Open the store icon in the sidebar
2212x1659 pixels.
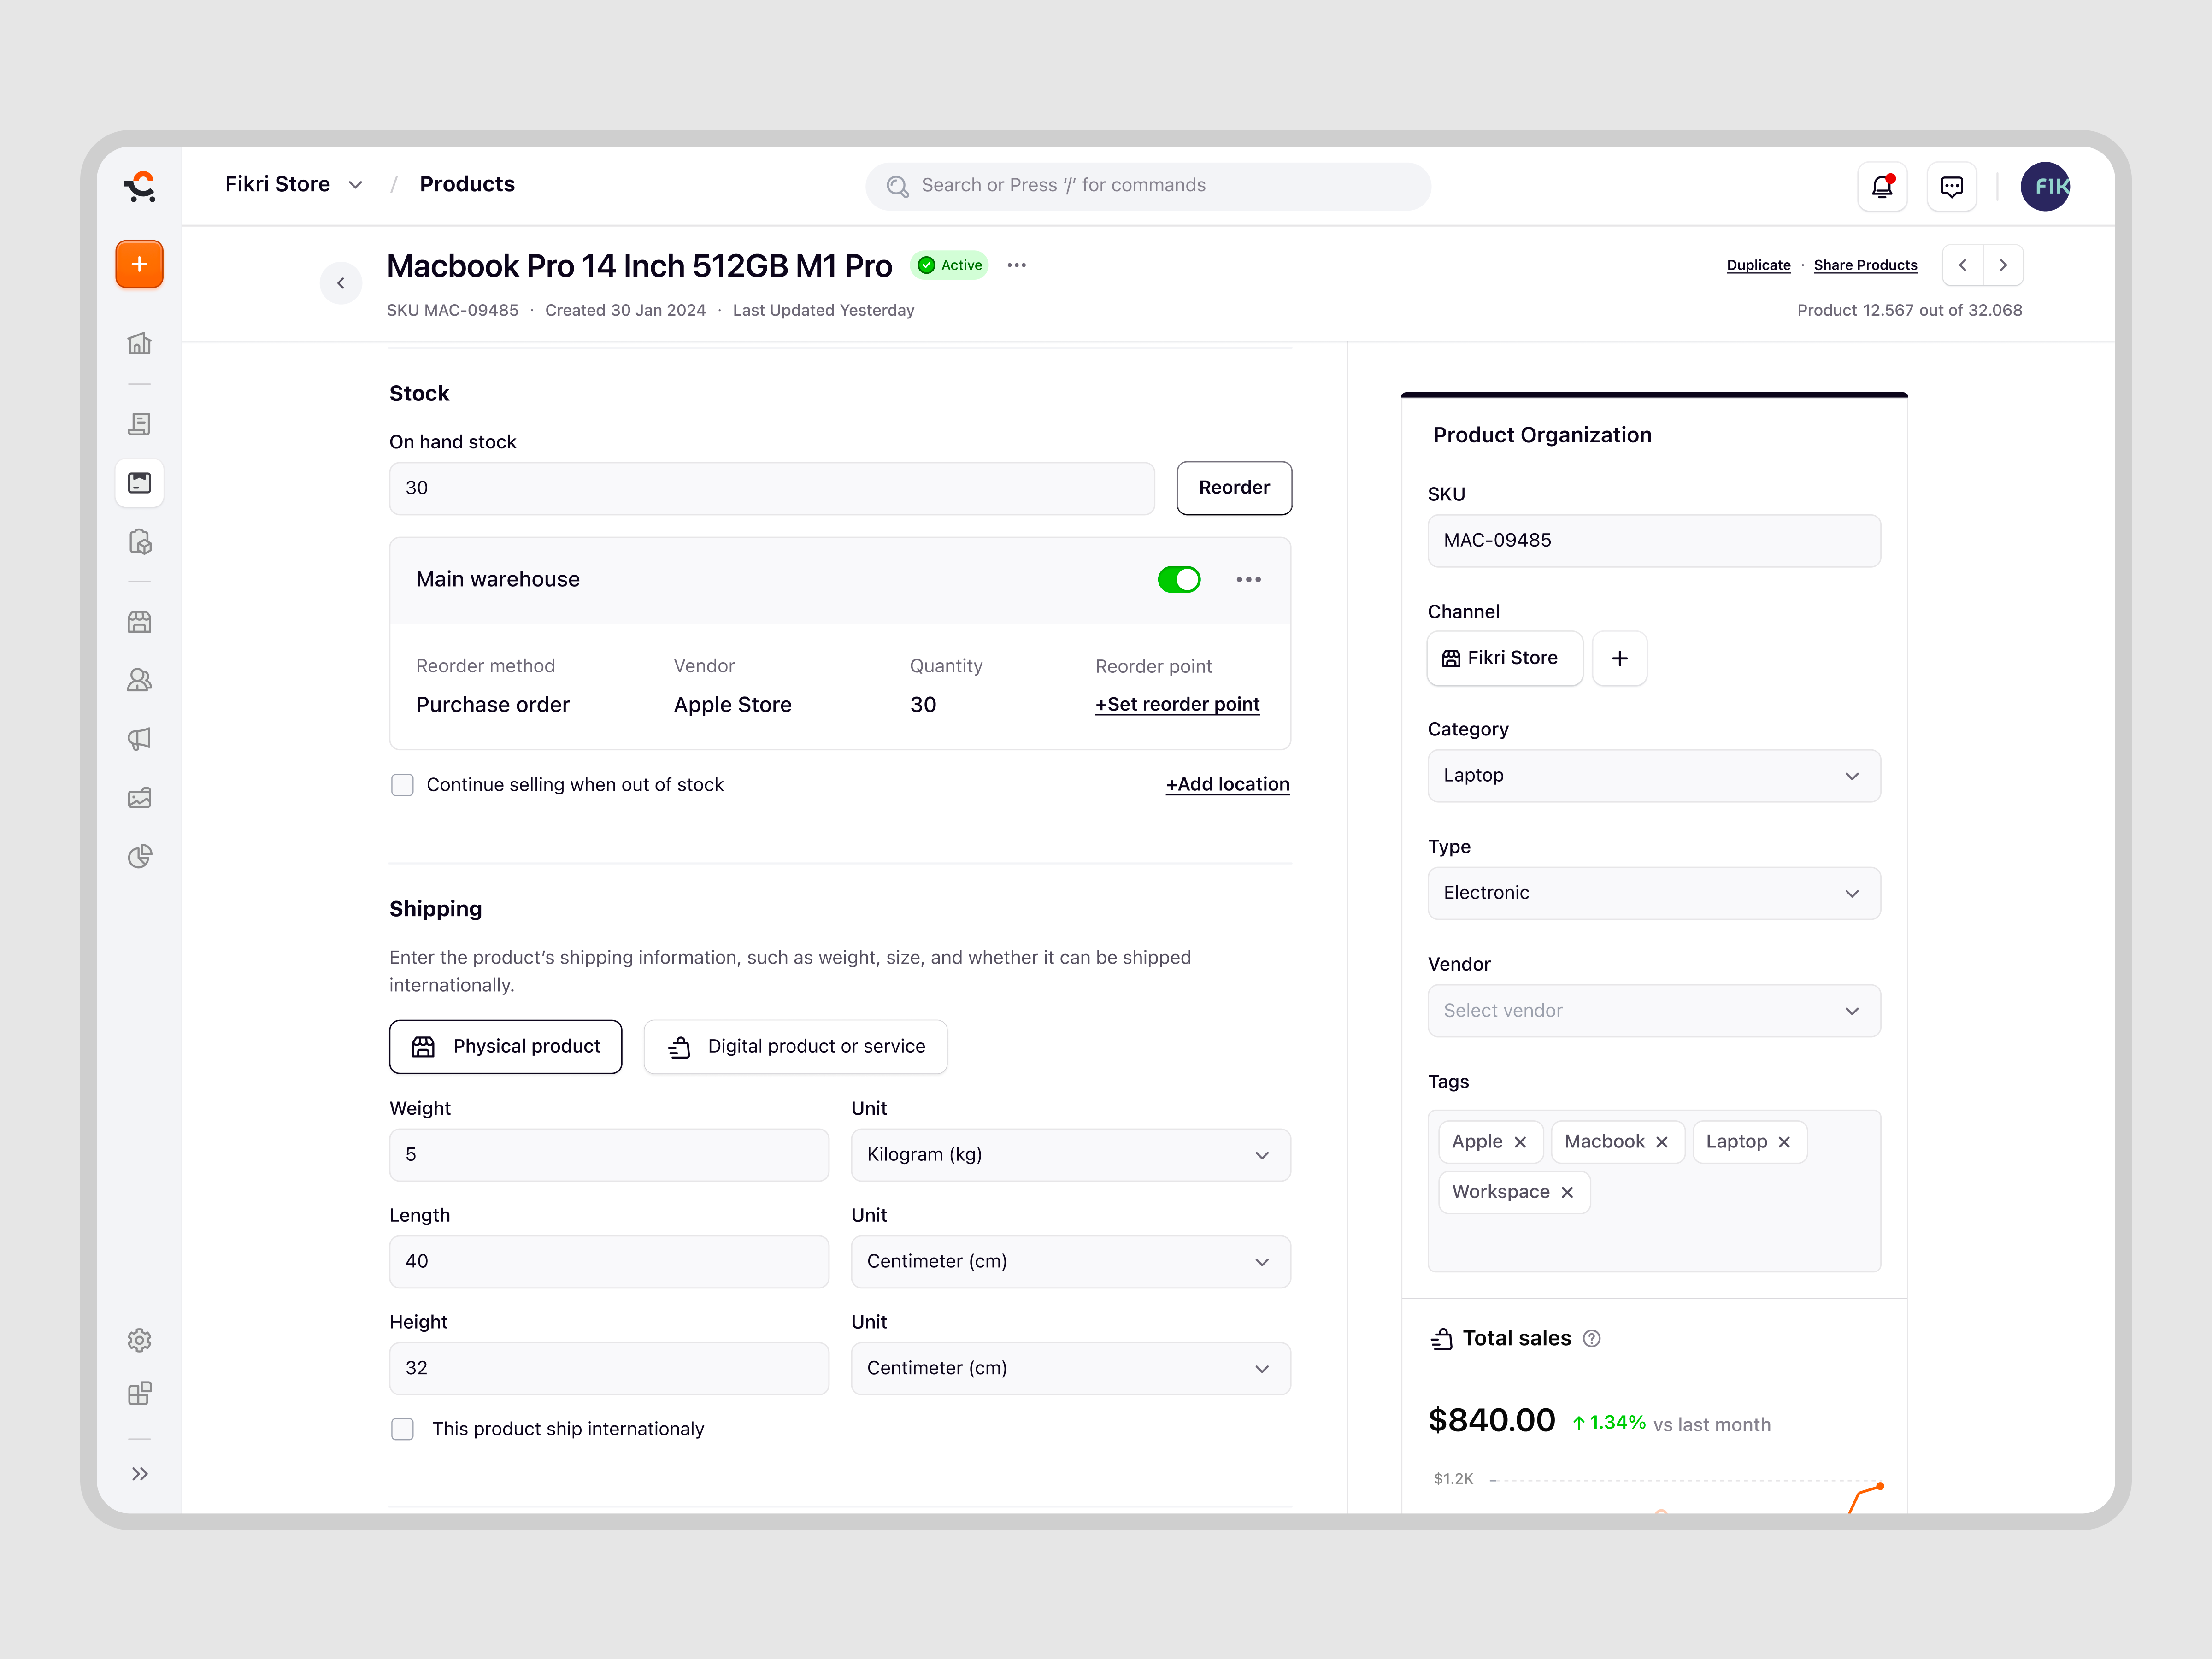(x=139, y=621)
